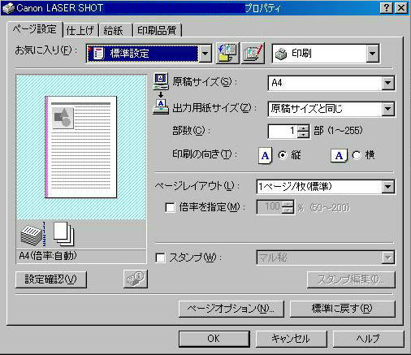This screenshot has width=411, height=355.
Task: Switch to the 印刷品質 tab
Action: pyautogui.click(x=158, y=30)
